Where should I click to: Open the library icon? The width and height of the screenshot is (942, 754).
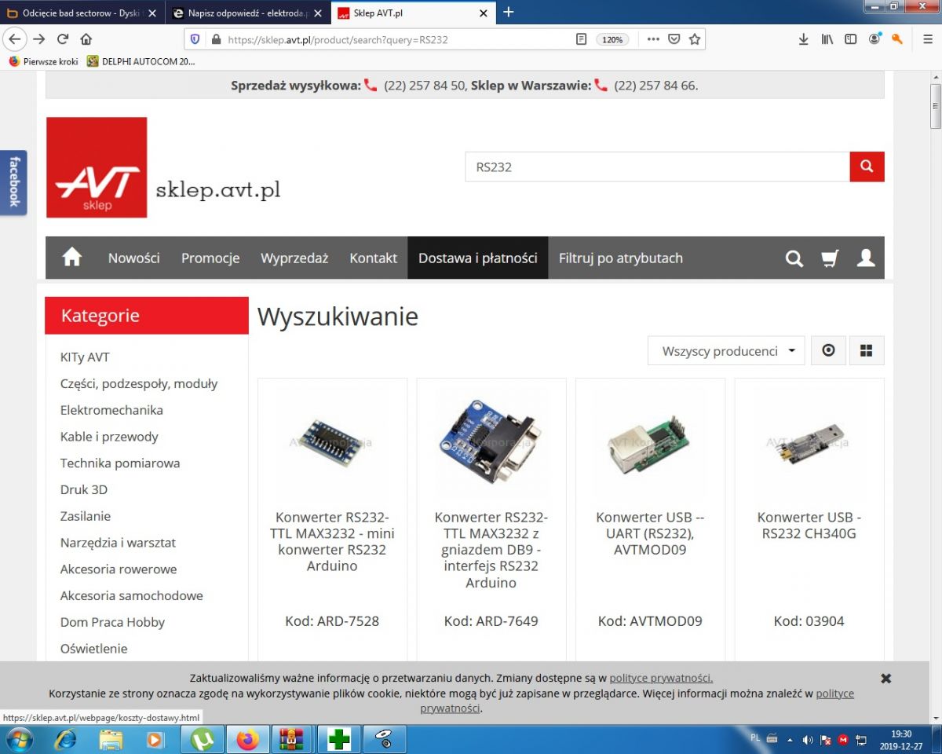coord(827,39)
